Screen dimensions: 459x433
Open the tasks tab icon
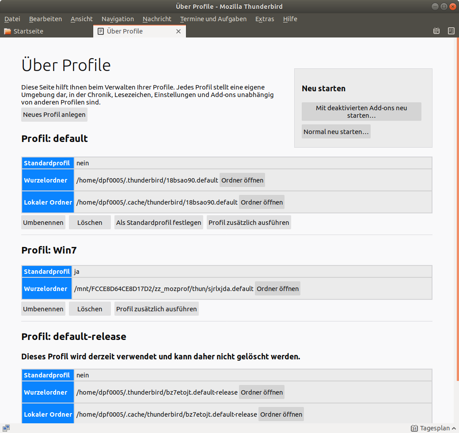(451, 31)
